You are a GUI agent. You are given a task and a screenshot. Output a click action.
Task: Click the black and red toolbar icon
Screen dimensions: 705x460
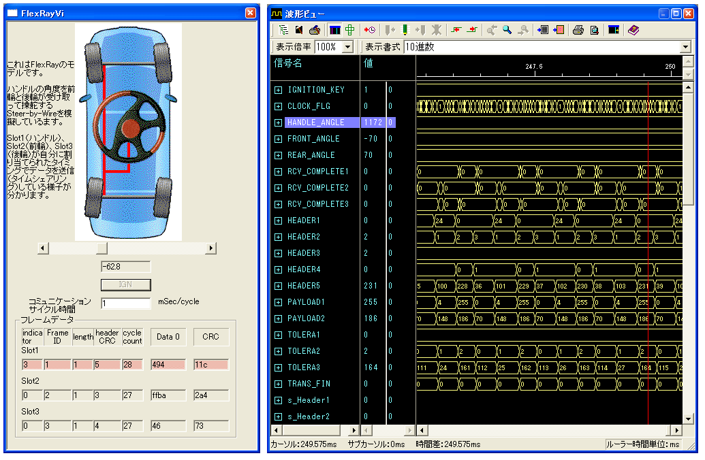coord(299,30)
